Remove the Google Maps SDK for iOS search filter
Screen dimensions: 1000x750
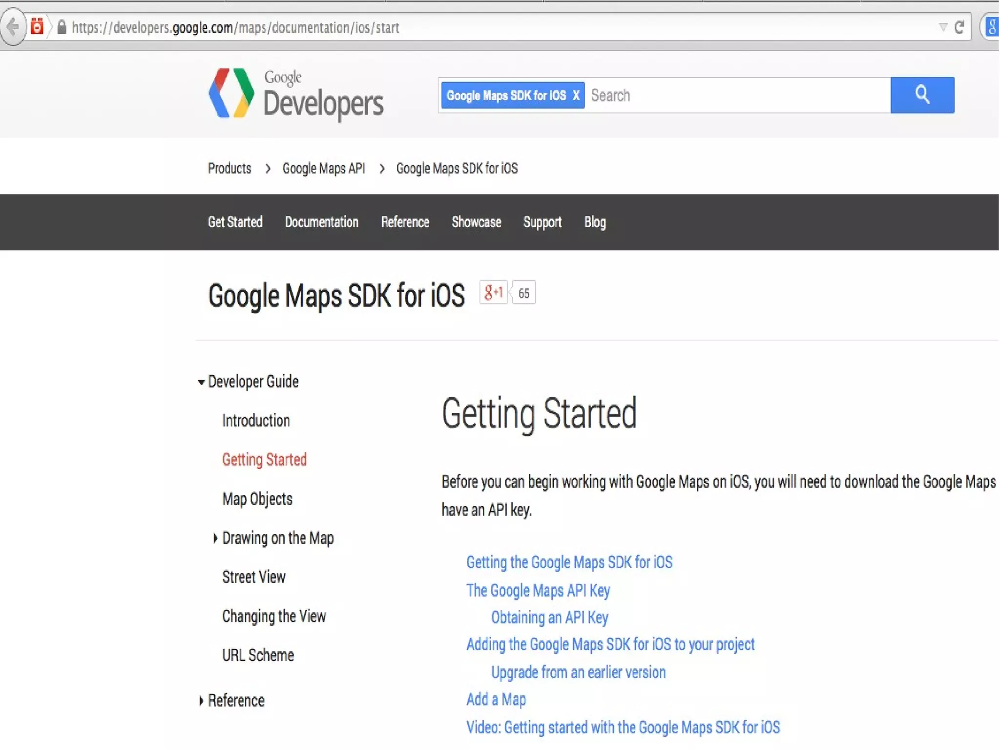pos(576,95)
